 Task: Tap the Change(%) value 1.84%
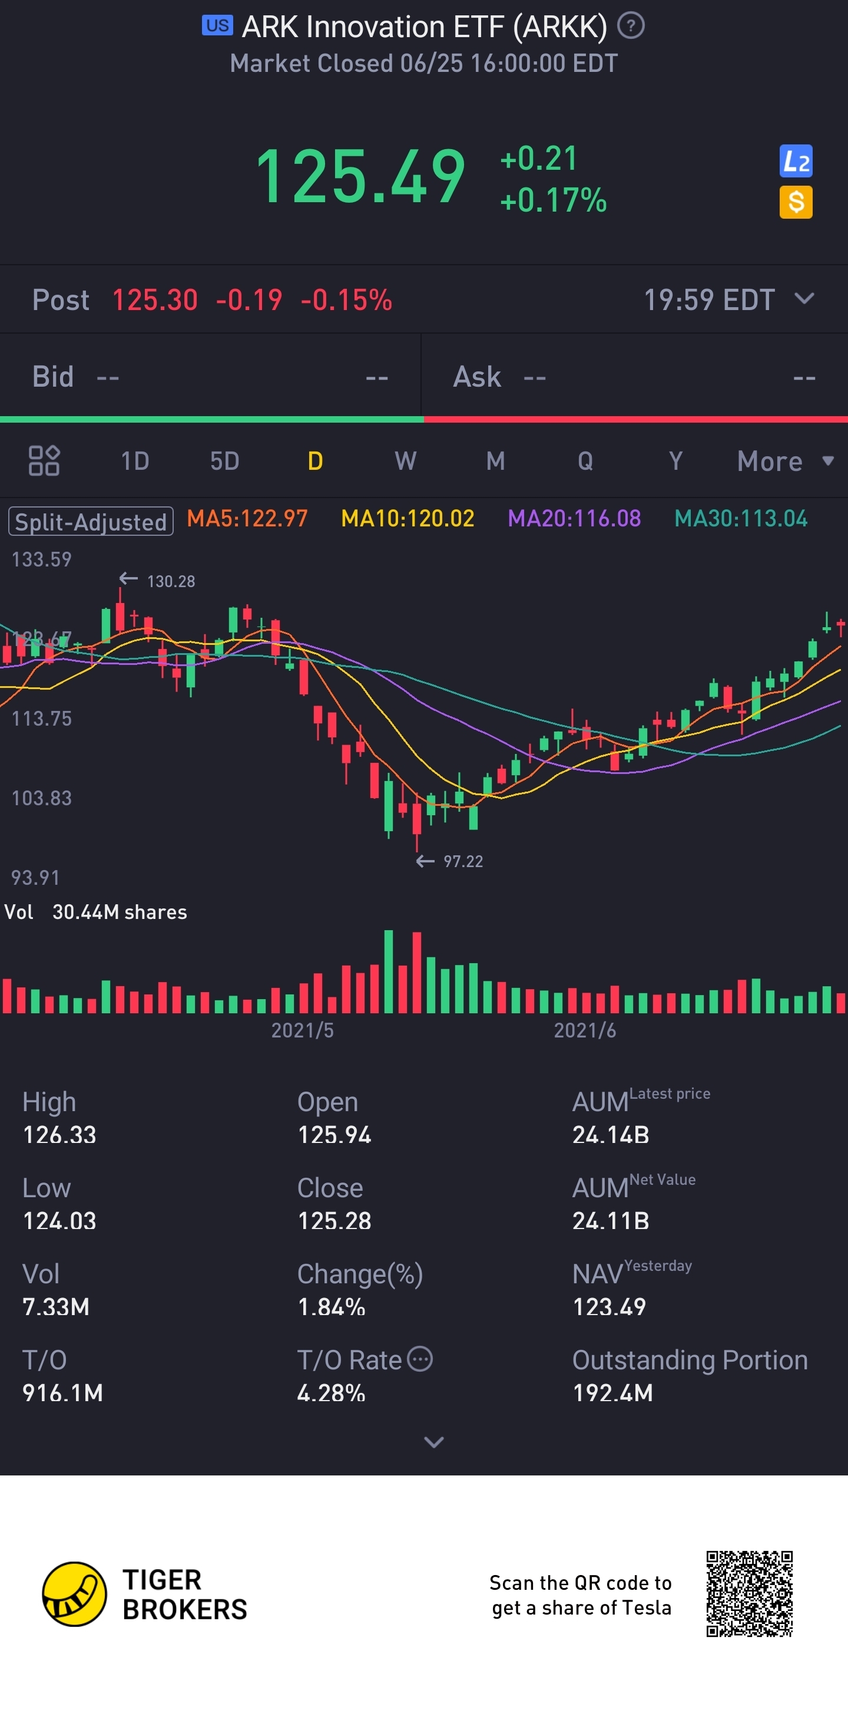point(331,1307)
